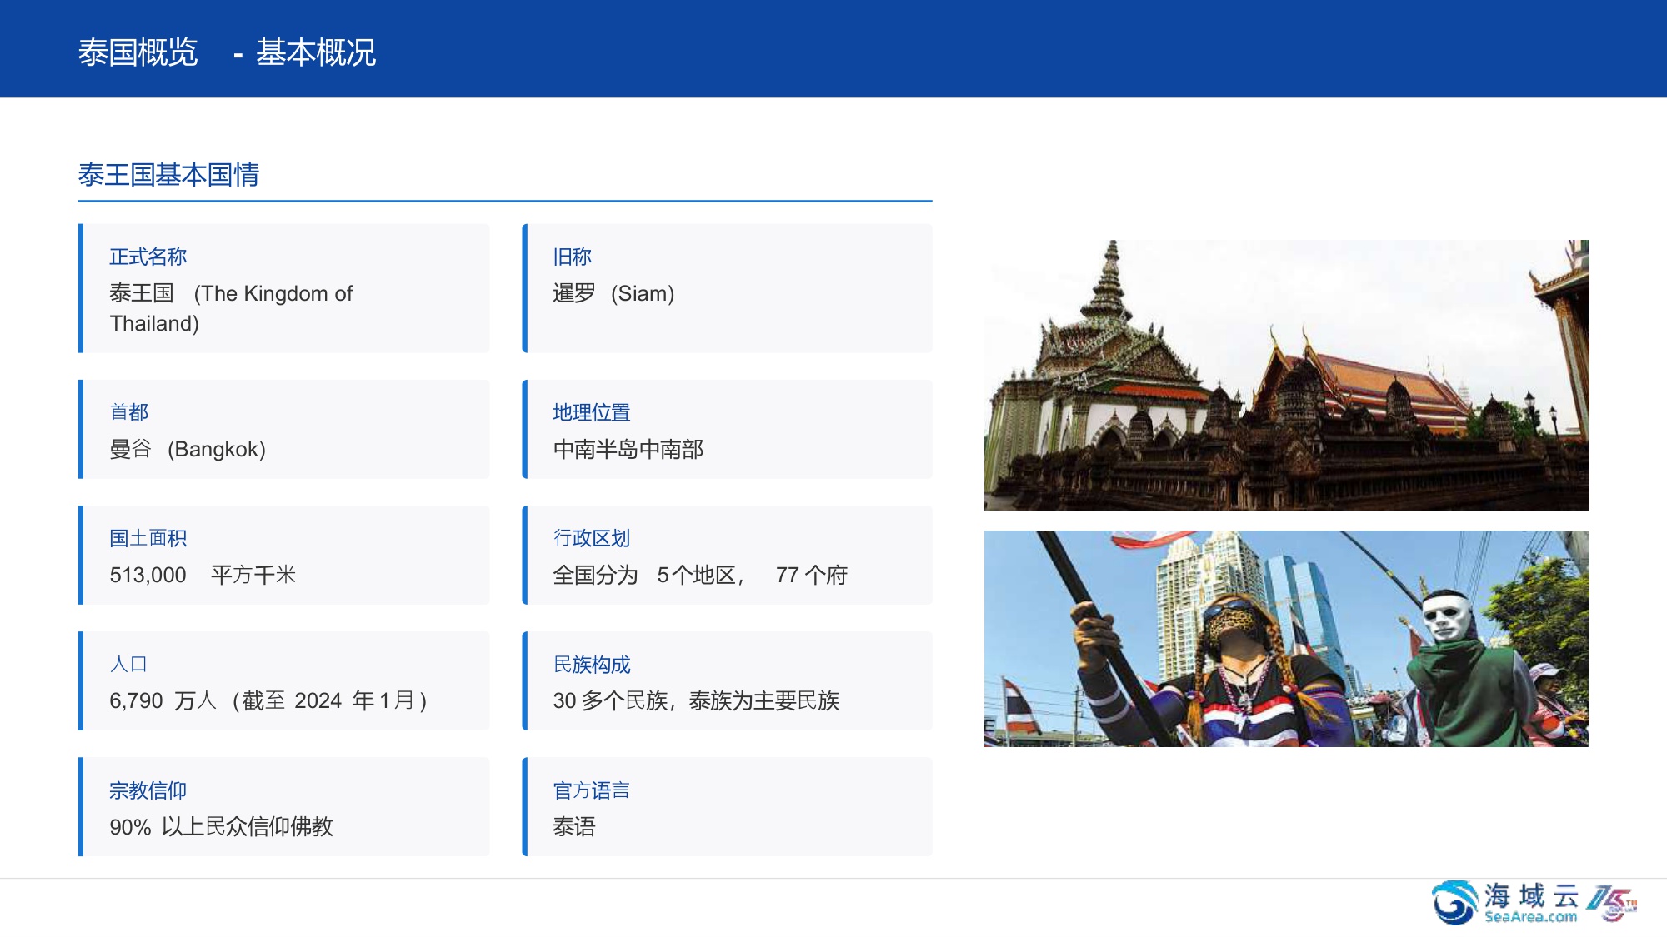Image resolution: width=1667 pixels, height=937 pixels.
Task: Click the 官方语言 label text
Action: click(592, 790)
